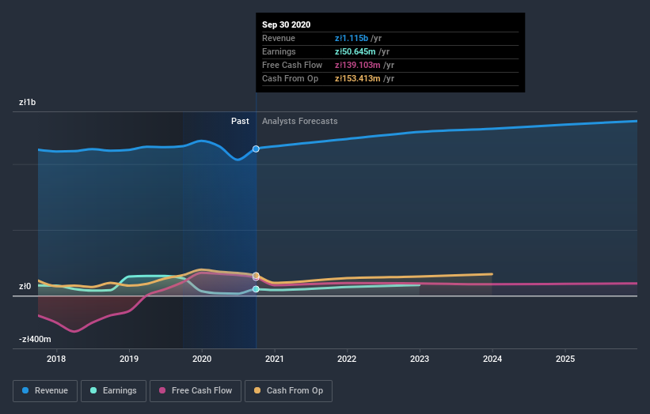Click the Past section label
Image resolution: width=650 pixels, height=414 pixels.
(240, 121)
